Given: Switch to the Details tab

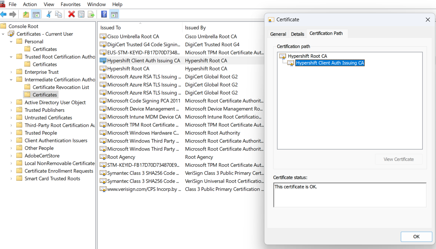Looking at the screenshot, I should click(x=298, y=34).
